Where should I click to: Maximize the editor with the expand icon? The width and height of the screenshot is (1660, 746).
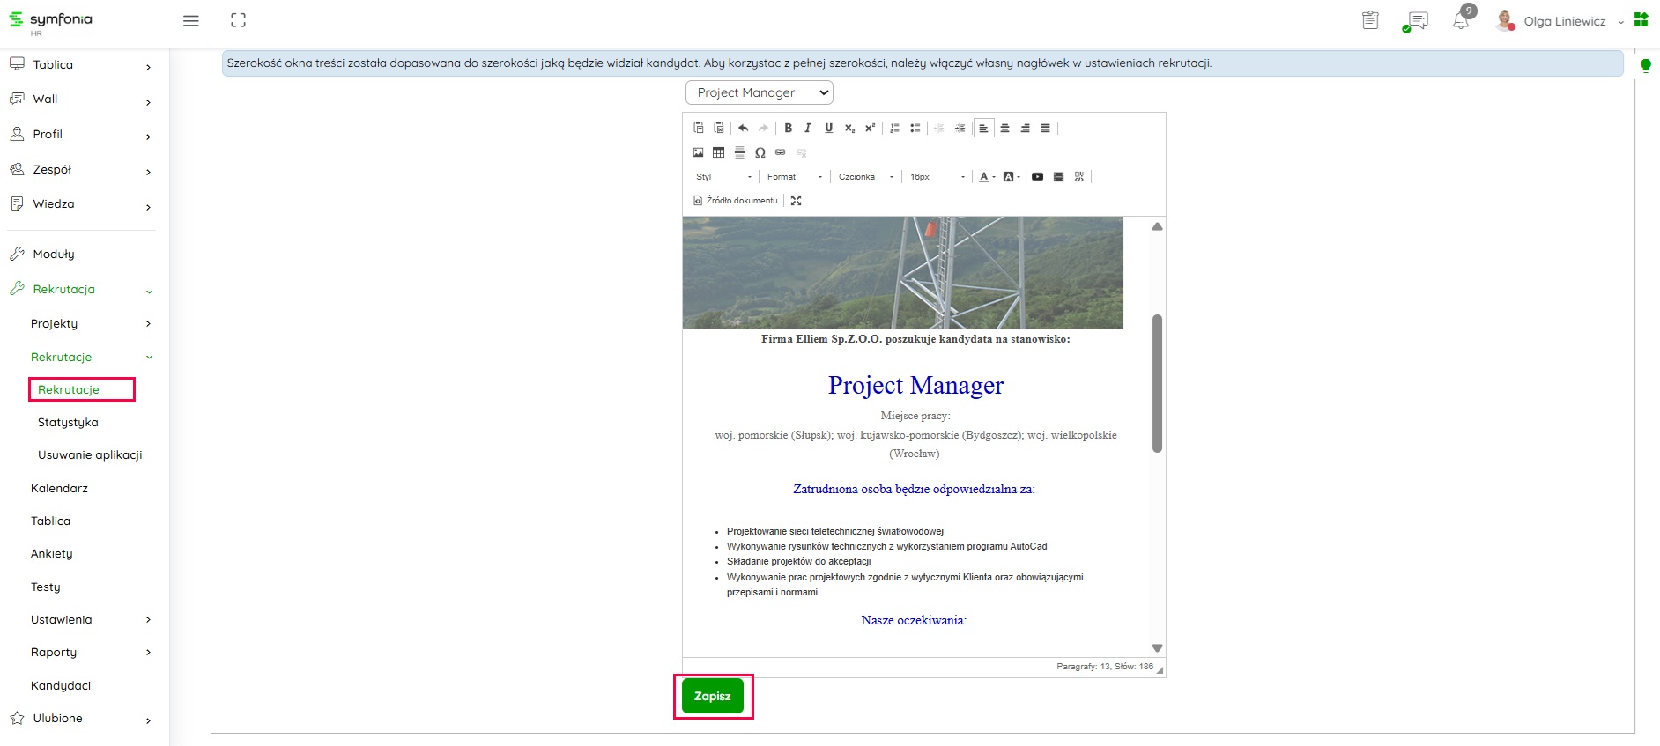(x=796, y=201)
